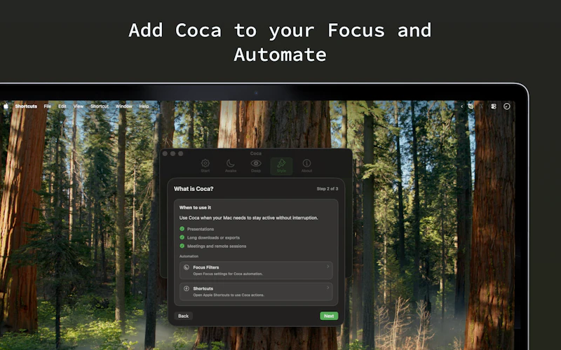Click 'Open Focus settings for Coca automation.' text
Image resolution: width=561 pixels, height=350 pixels.
click(x=228, y=274)
